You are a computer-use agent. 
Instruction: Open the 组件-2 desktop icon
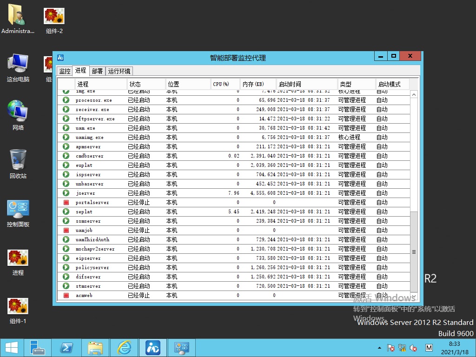(54, 20)
